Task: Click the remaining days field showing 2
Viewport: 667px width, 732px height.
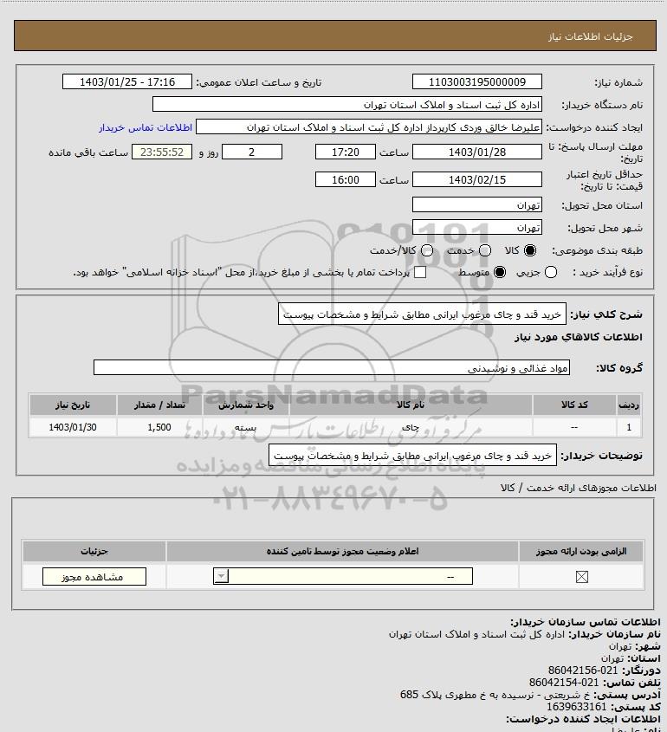Action: (252, 152)
